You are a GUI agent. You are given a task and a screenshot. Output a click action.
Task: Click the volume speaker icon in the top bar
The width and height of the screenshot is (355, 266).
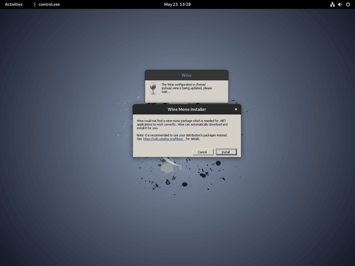pos(339,4)
